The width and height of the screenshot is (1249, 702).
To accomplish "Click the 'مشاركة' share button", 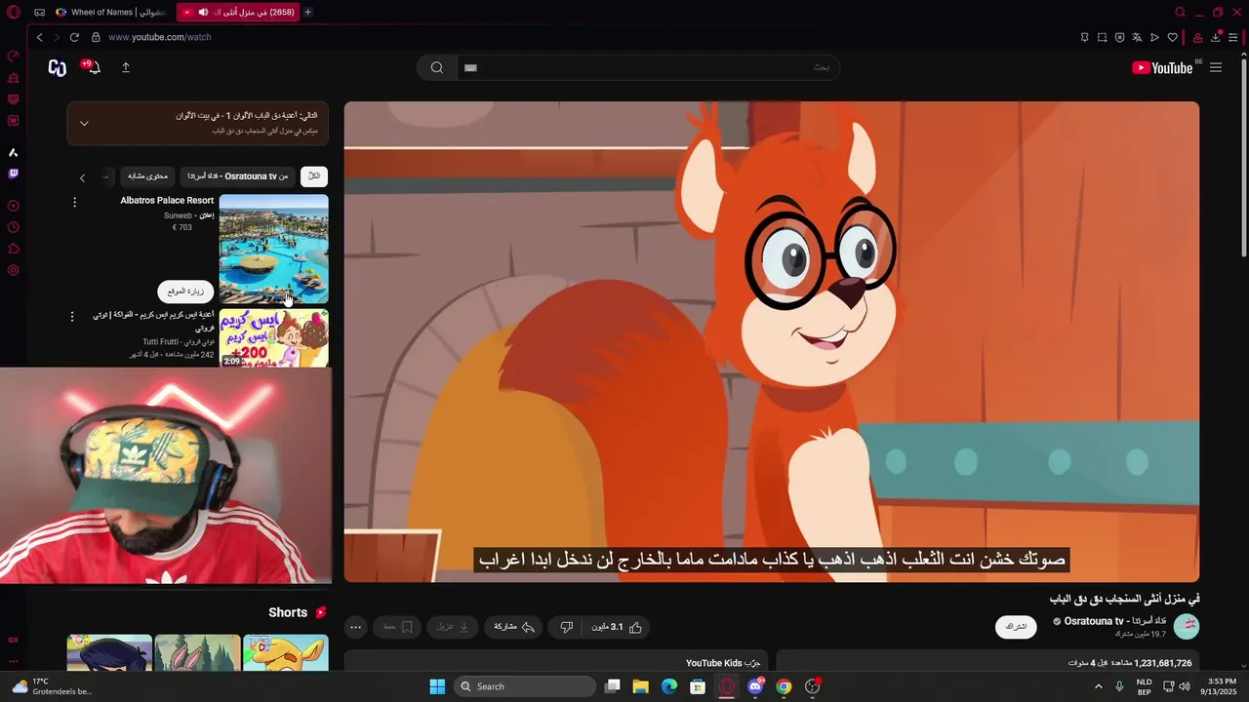I will pos(514,627).
